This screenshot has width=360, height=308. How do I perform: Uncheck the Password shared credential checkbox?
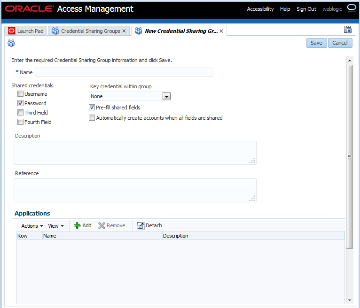(20, 103)
